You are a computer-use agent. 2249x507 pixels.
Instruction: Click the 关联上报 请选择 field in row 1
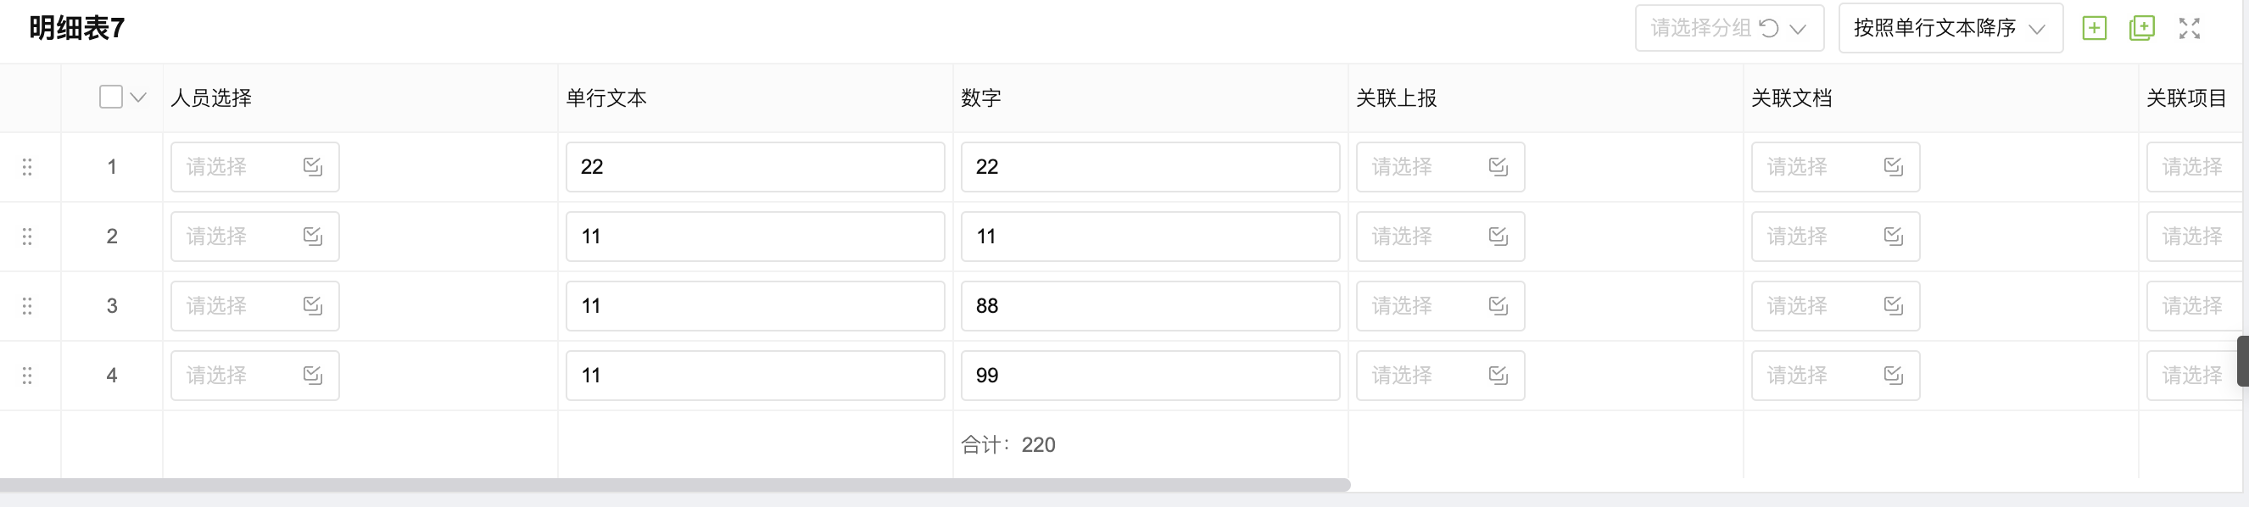[x=1441, y=167]
